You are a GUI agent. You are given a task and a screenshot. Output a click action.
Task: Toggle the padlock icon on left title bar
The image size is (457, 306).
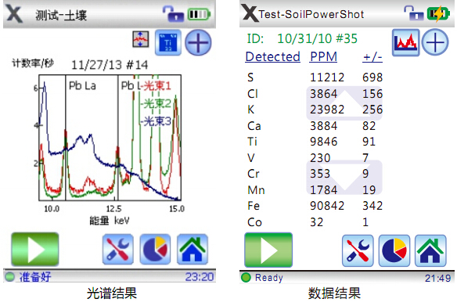173,14
